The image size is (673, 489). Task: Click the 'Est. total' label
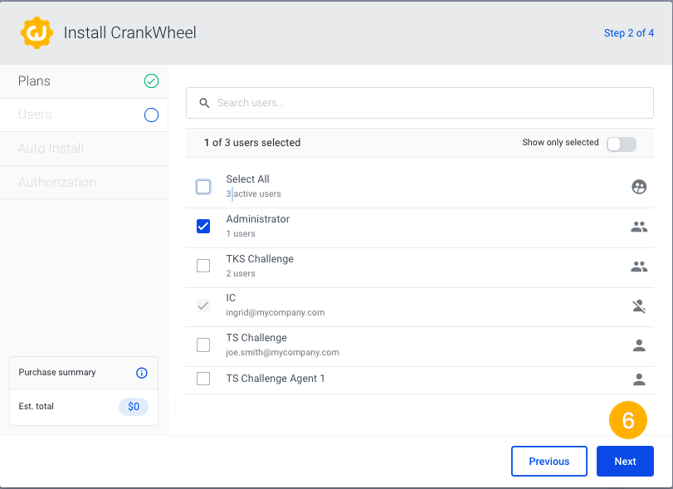[36, 406]
